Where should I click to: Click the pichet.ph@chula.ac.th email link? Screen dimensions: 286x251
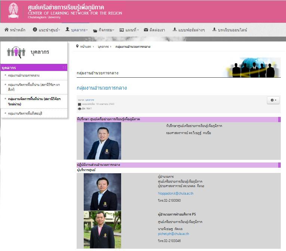pos(173,234)
